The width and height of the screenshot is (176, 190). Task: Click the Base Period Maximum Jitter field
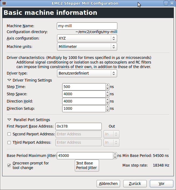85,156
